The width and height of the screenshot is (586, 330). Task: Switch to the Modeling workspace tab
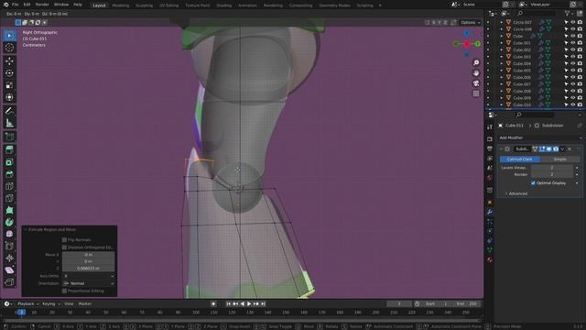120,5
